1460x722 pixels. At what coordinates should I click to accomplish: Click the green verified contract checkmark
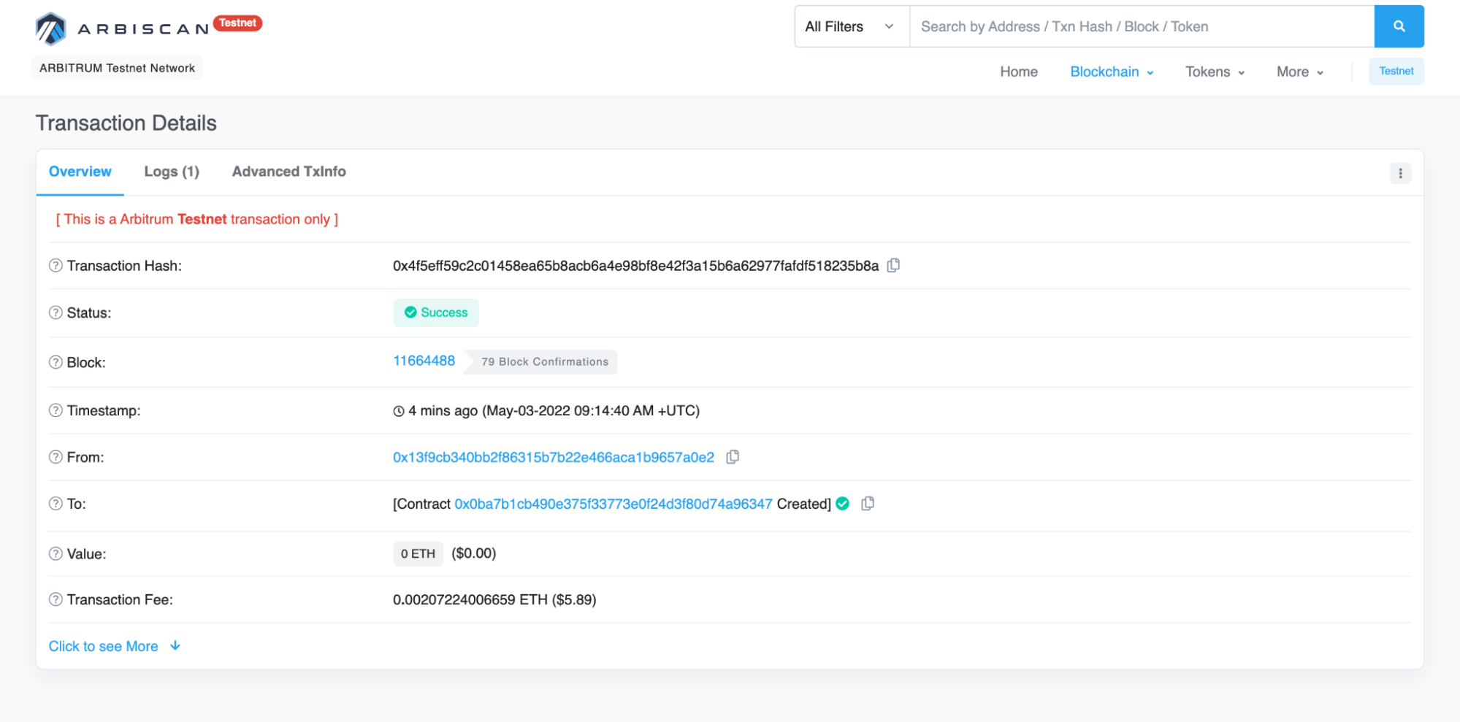point(842,504)
